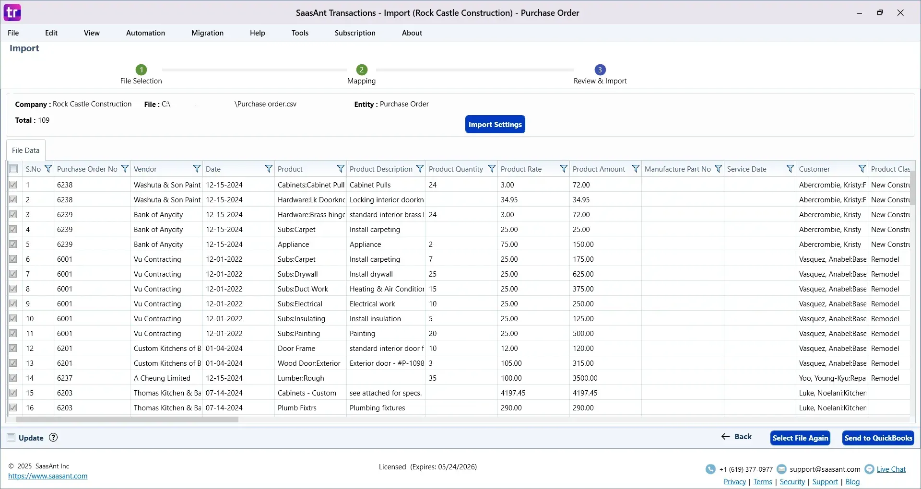Uncheck row 9 checkbox Subs:Electrical
The image size is (921, 489).
coord(13,303)
